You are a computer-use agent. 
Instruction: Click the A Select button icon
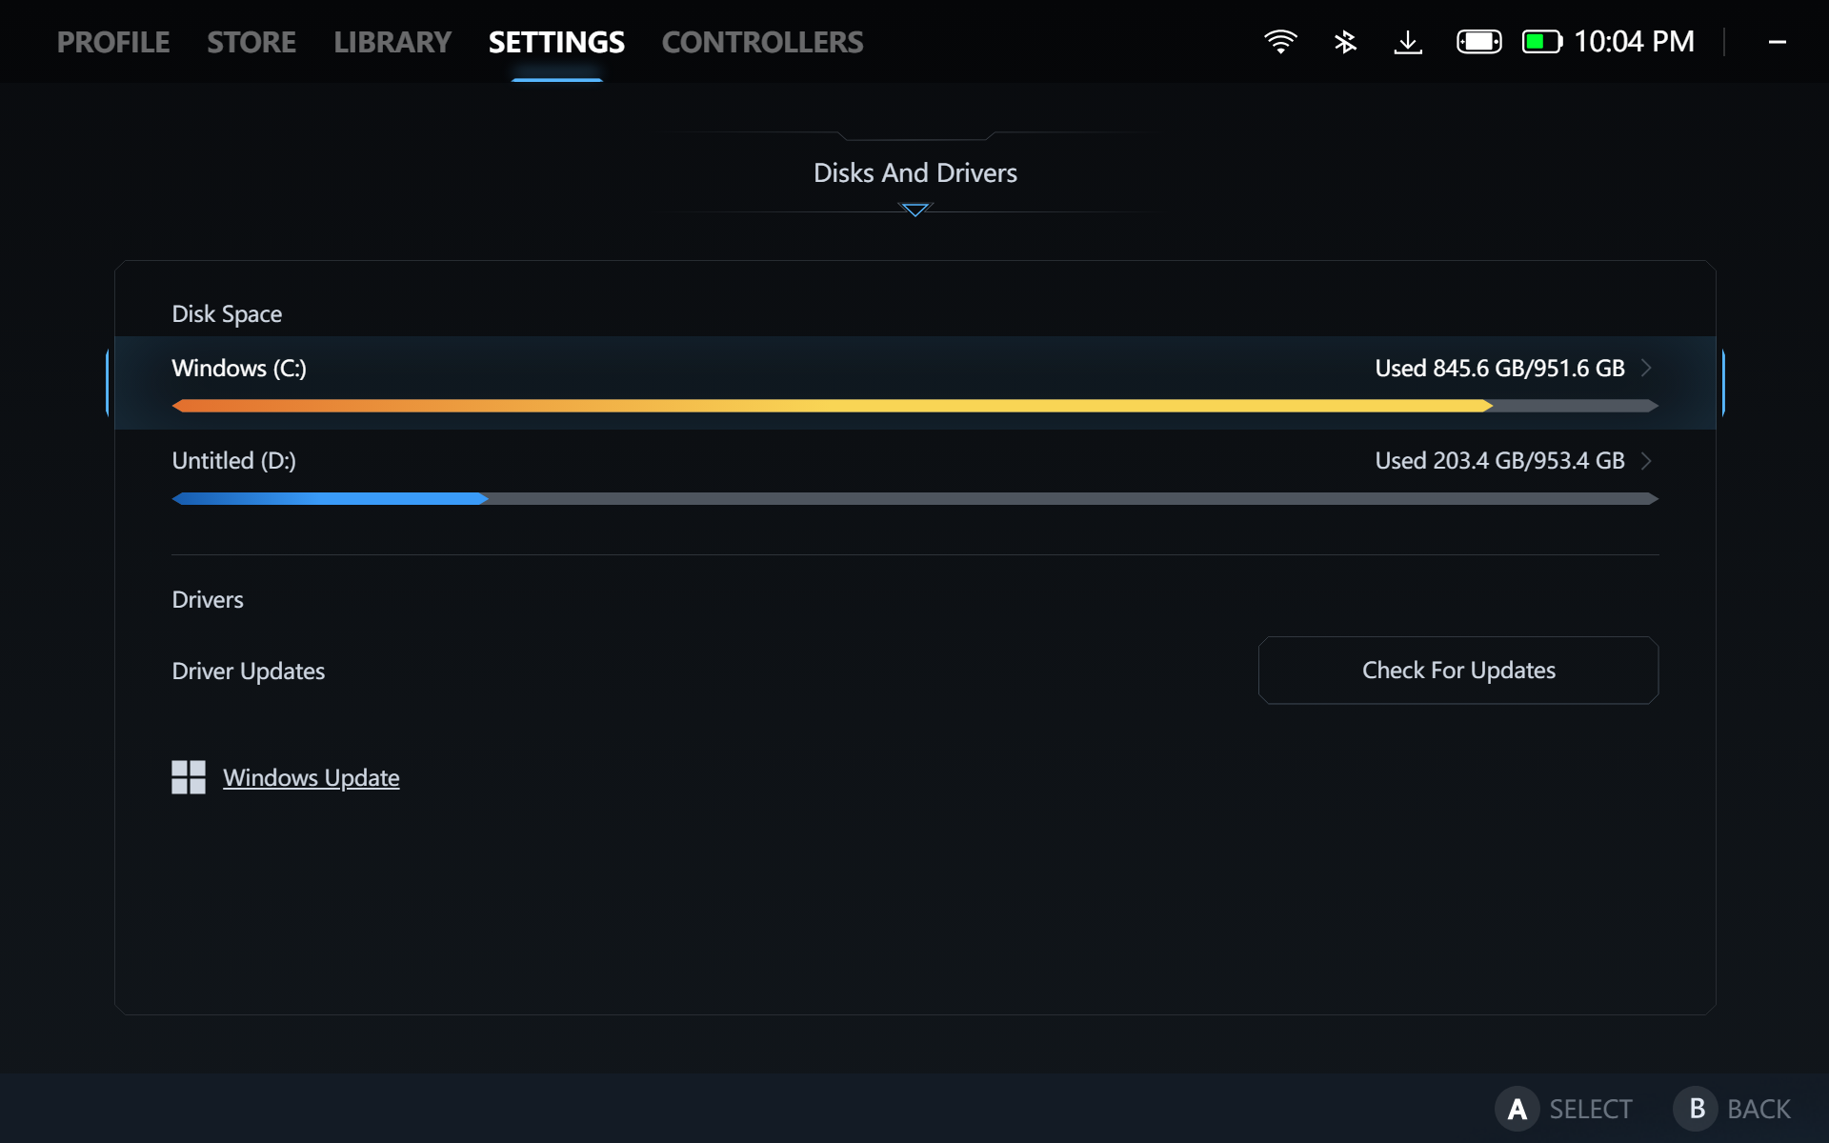click(1517, 1108)
